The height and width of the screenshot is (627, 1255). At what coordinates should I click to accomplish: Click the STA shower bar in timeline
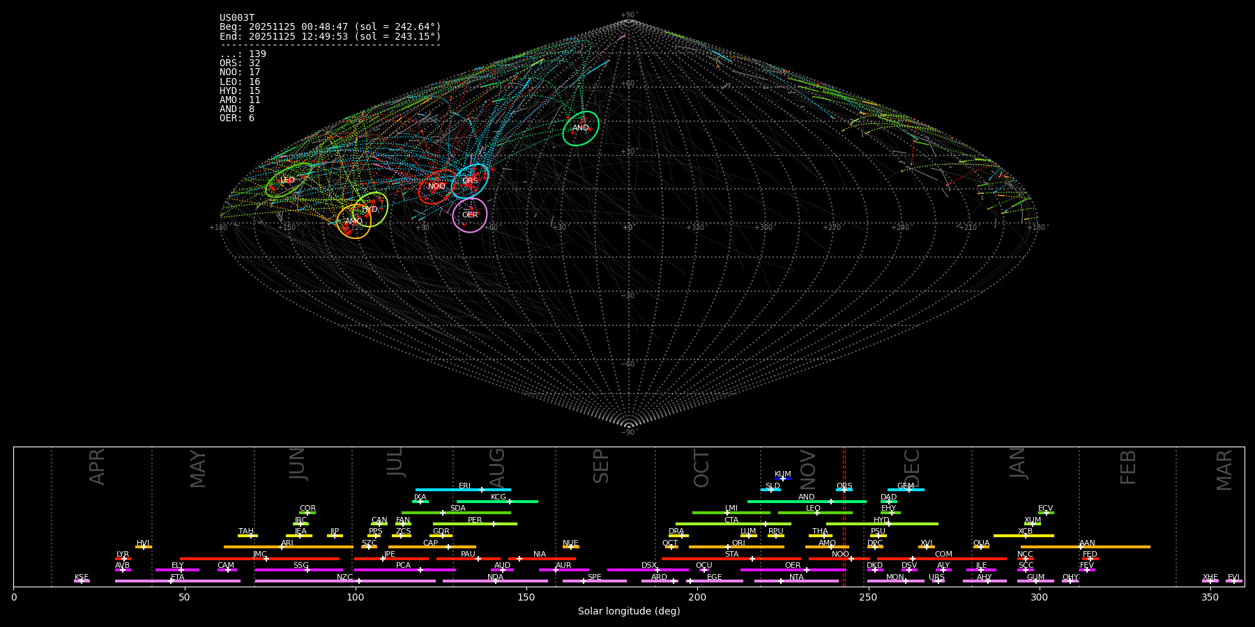tap(731, 558)
